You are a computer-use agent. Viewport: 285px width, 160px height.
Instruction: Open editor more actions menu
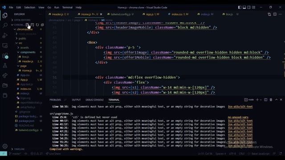tap(280, 14)
